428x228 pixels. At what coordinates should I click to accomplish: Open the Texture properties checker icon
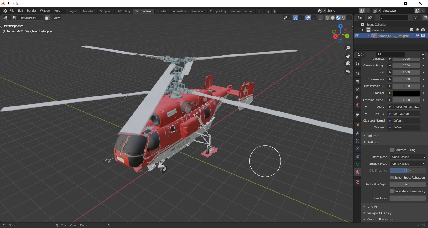click(x=358, y=182)
